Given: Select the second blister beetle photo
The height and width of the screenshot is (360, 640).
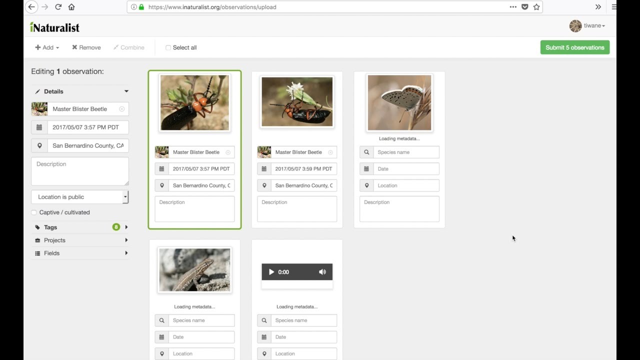Looking at the screenshot, I should [x=297, y=102].
